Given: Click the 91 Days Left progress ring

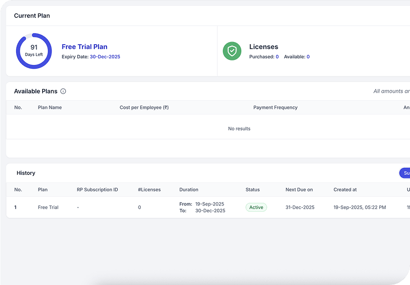Looking at the screenshot, I should click(x=34, y=51).
